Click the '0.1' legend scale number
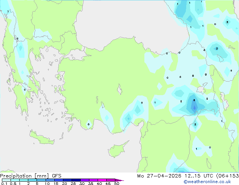The image size is (239, 185). [x=4, y=183]
